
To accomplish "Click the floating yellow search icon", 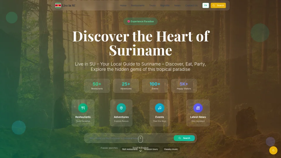I will (x=273, y=150).
